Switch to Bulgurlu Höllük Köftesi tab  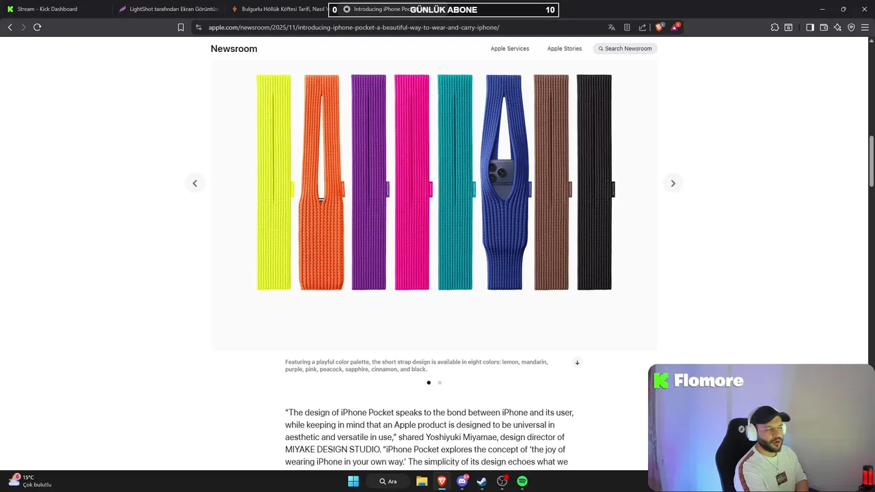280,9
